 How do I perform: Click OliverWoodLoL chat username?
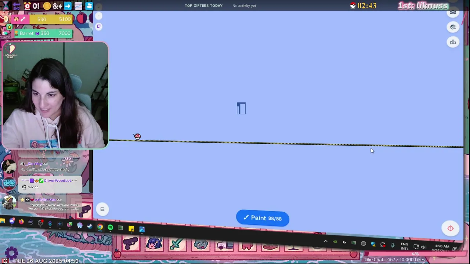(x=58, y=180)
